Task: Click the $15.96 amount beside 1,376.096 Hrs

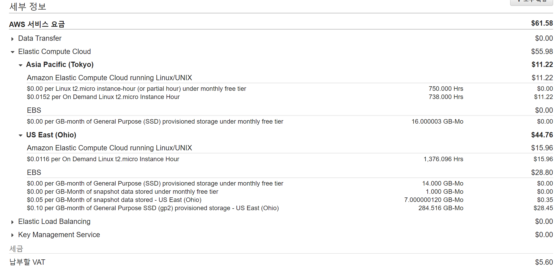Action: click(x=543, y=159)
